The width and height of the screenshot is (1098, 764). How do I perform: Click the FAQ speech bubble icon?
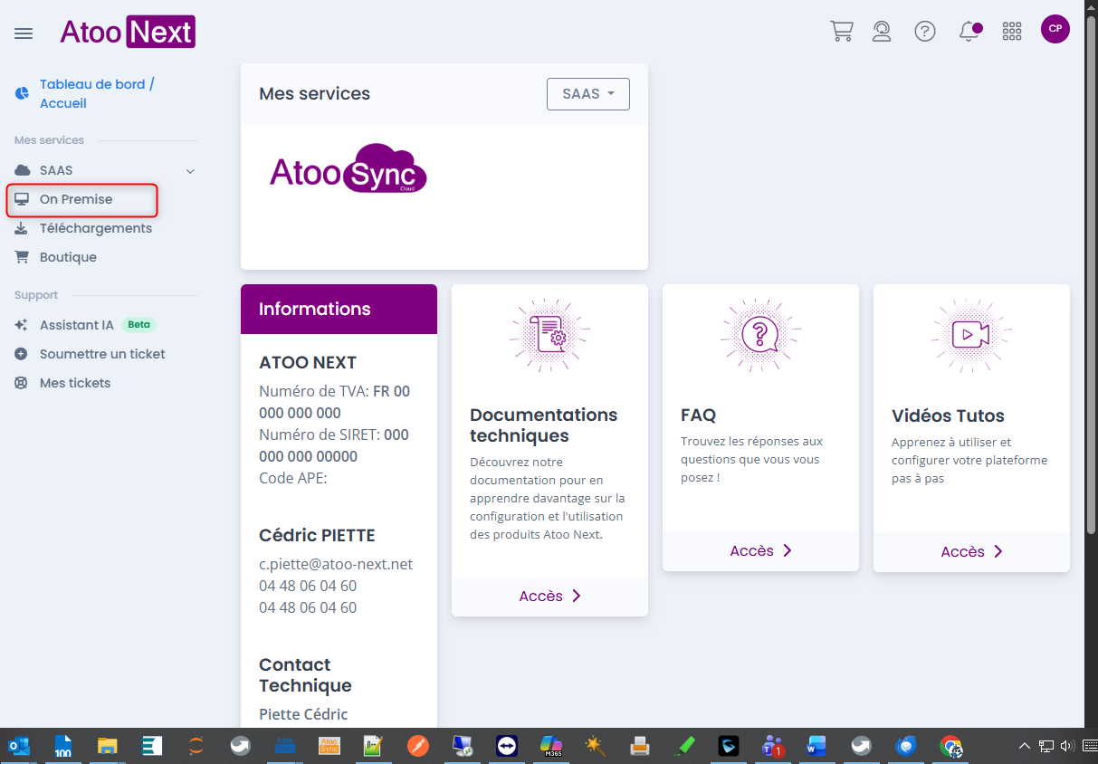[x=760, y=335]
